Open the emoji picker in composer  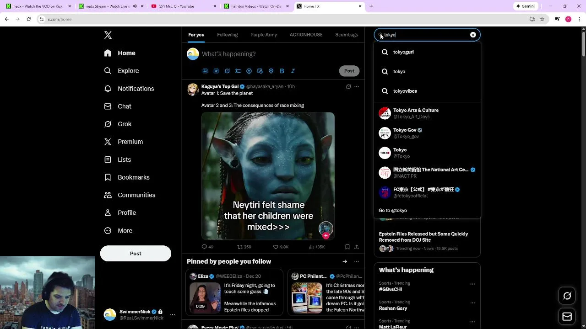[249, 71]
